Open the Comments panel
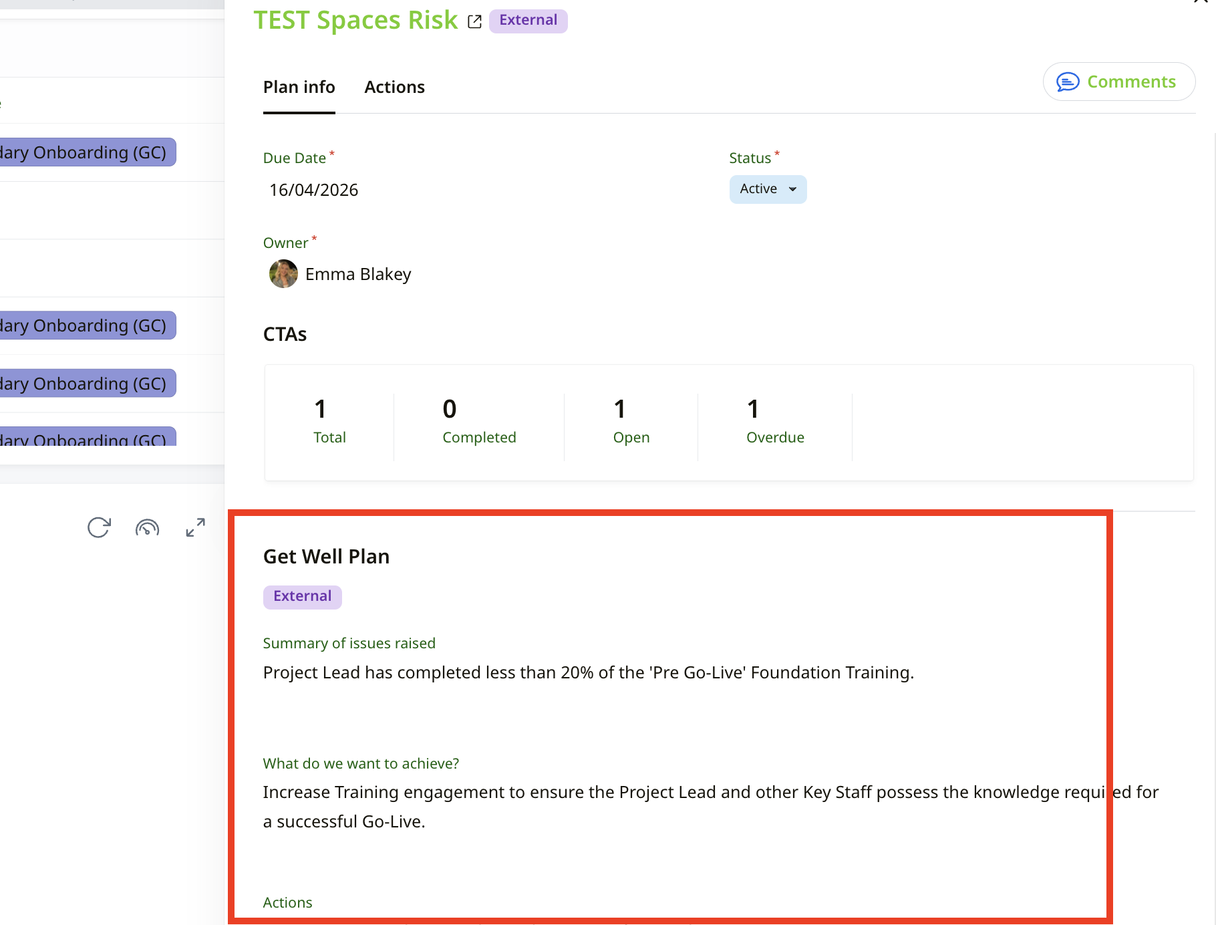The height and width of the screenshot is (925, 1216). coord(1118,82)
